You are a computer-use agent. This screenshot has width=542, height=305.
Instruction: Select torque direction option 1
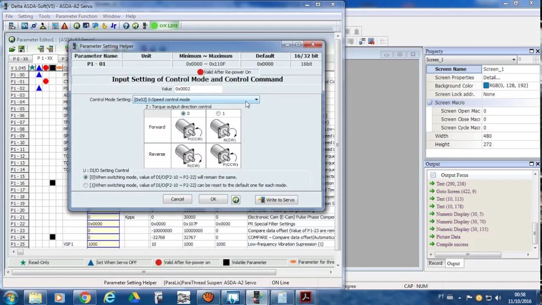click(x=218, y=114)
